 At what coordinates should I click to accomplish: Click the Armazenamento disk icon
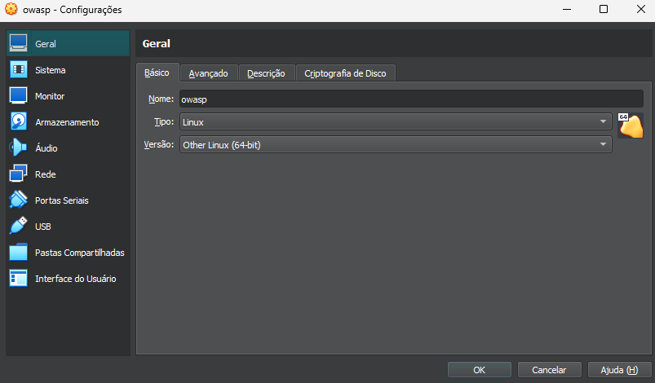tap(19, 121)
